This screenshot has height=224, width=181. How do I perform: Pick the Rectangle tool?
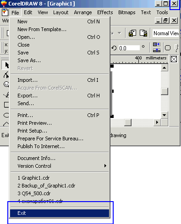6,105
